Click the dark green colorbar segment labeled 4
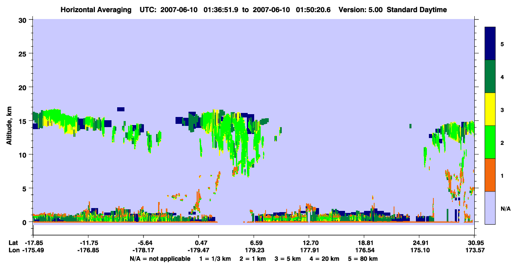The width and height of the screenshot is (527, 270). coord(490,77)
